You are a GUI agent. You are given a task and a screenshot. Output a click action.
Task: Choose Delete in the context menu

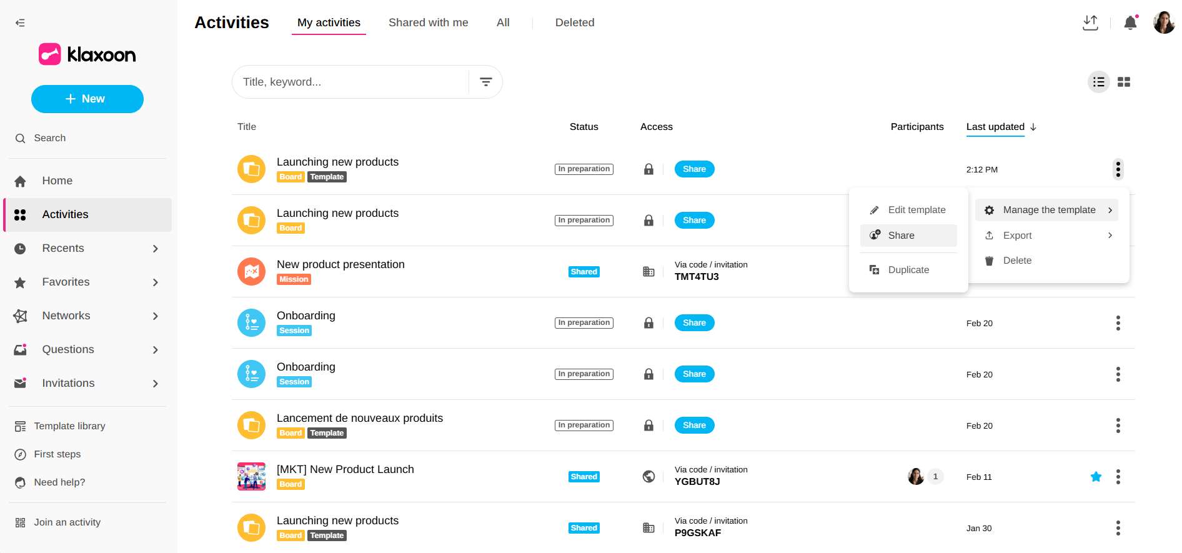pyautogui.click(x=1016, y=261)
